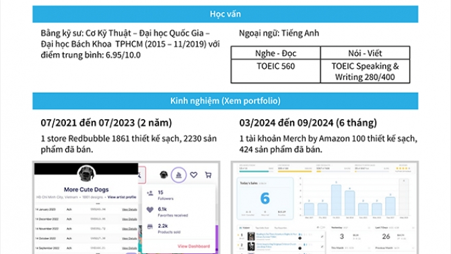Open the title link of second ranked product
451x254 pixels.
click(276, 245)
